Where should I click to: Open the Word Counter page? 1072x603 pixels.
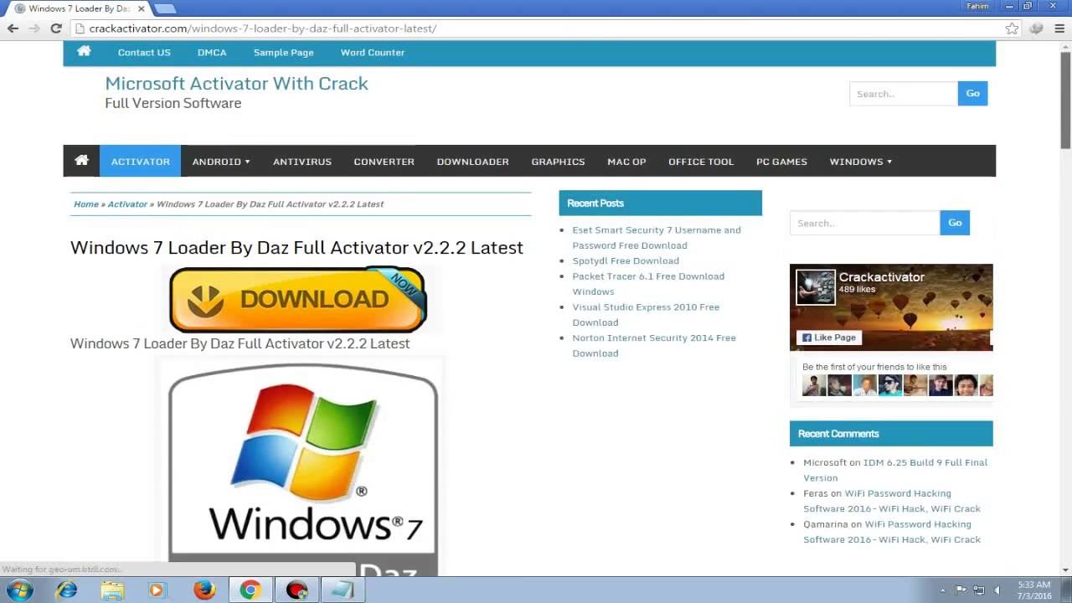point(373,52)
